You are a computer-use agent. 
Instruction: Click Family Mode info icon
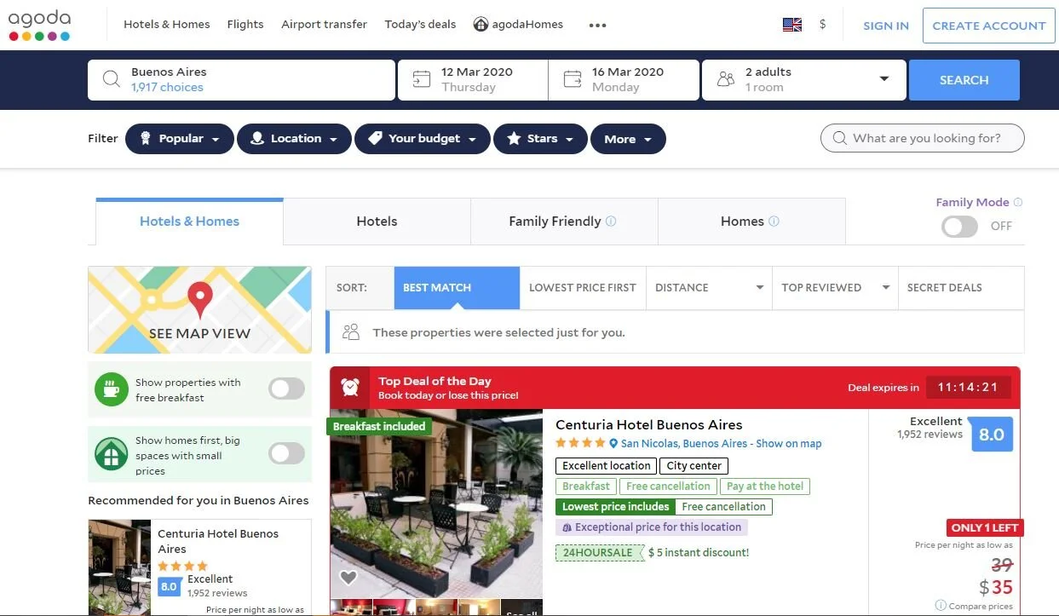click(1018, 202)
